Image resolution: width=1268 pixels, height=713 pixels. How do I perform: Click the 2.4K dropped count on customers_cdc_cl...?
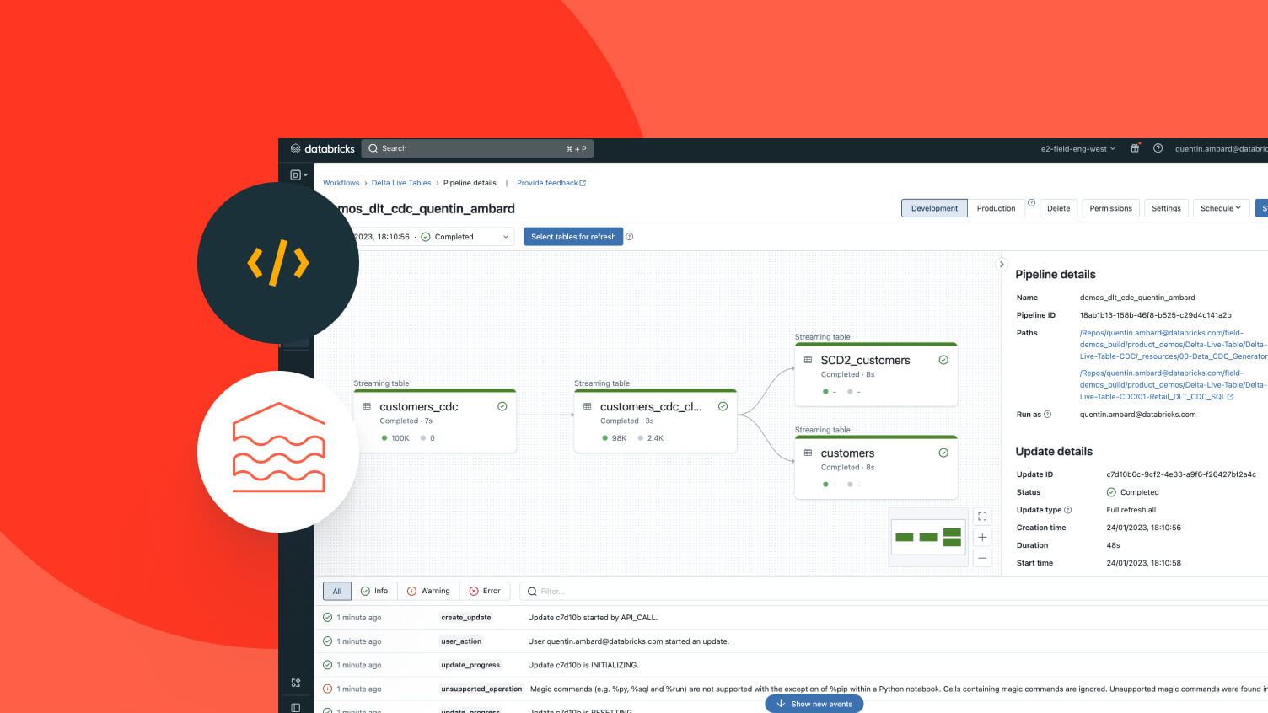pos(655,438)
